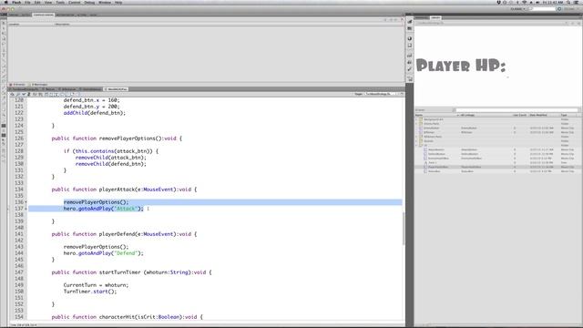583x328 pixels.
Task: Open the View menu
Action: (48, 2)
